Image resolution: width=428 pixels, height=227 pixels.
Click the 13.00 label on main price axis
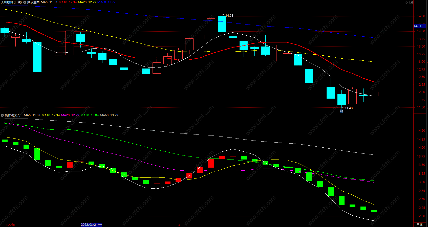point(421,62)
